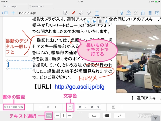Select the eraser tool
This screenshot has width=161, height=121.
[x=82, y=13]
